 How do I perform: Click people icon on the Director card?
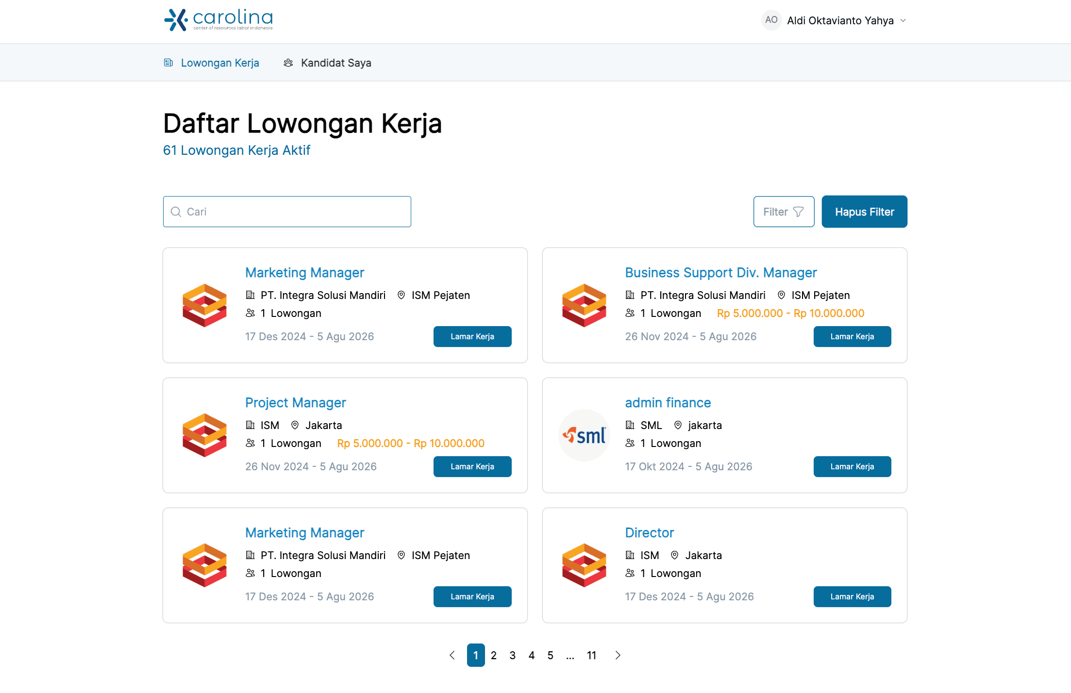click(x=630, y=573)
